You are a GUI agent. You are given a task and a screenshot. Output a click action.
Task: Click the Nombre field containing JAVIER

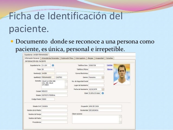click(x=48, y=73)
